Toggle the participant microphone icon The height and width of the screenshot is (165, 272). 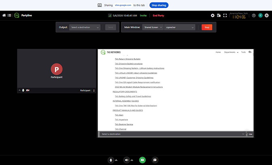click(x=23, y=90)
